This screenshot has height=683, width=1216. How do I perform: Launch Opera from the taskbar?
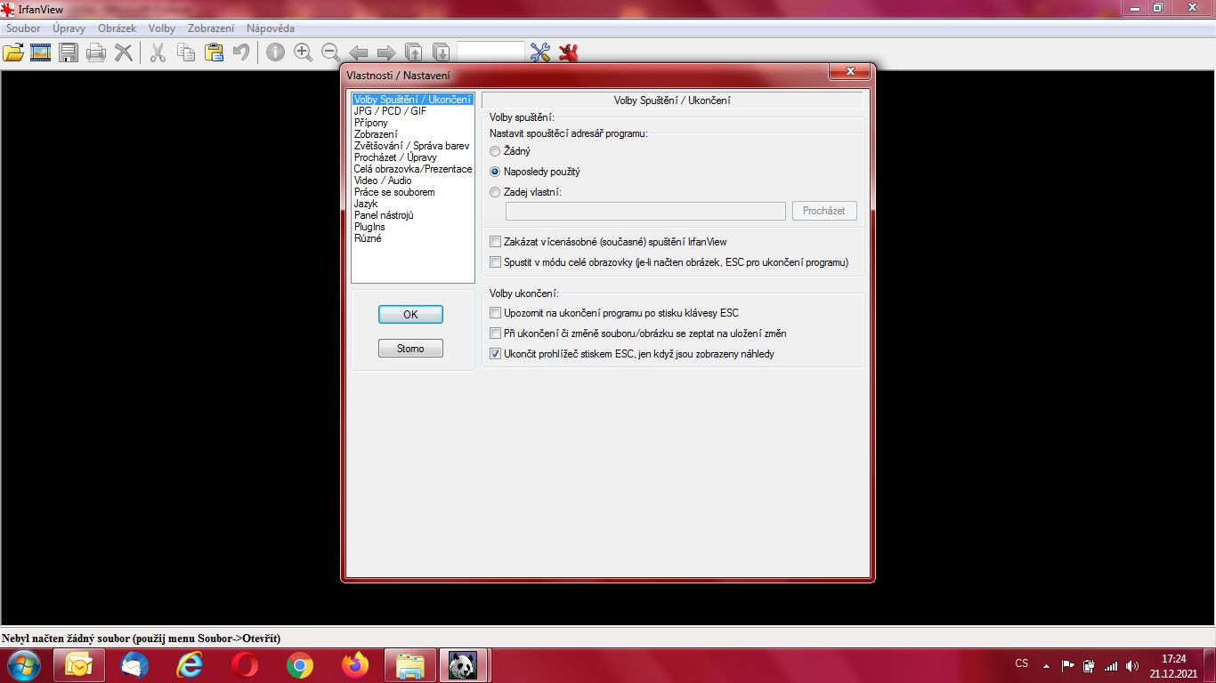(245, 665)
